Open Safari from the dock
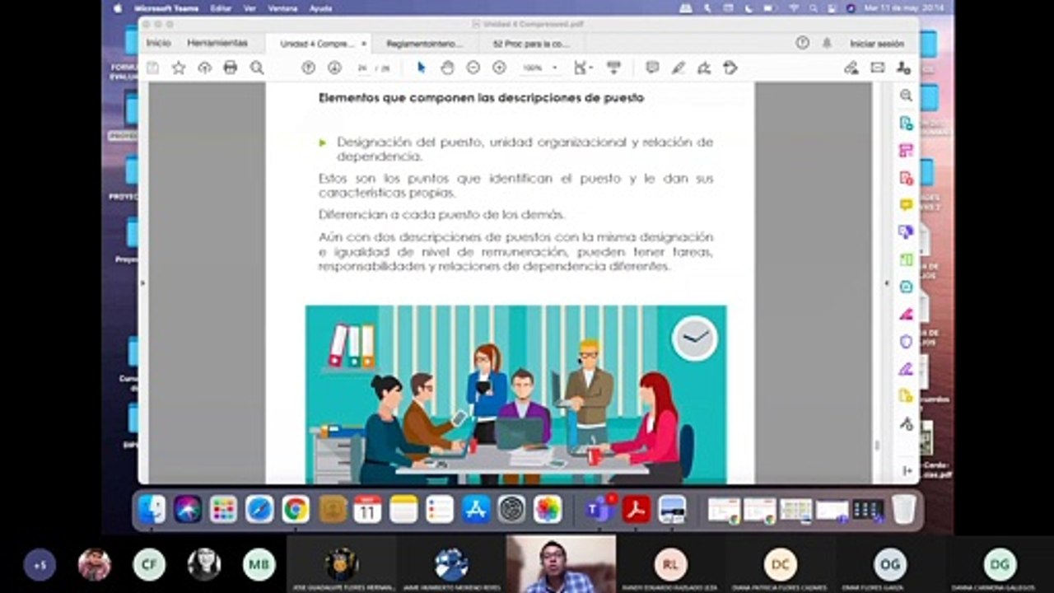The width and height of the screenshot is (1054, 593). [259, 509]
